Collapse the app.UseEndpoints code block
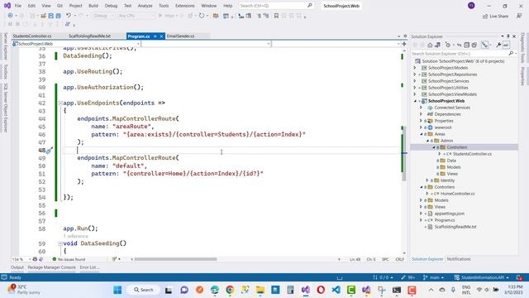The image size is (529, 298). [x=60, y=103]
